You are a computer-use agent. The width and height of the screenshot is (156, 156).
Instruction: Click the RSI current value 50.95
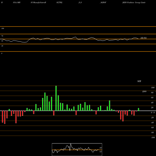tap(144, 38)
